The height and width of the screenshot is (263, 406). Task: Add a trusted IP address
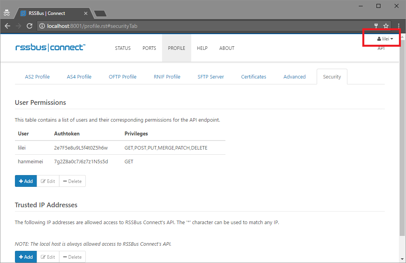pos(26,257)
